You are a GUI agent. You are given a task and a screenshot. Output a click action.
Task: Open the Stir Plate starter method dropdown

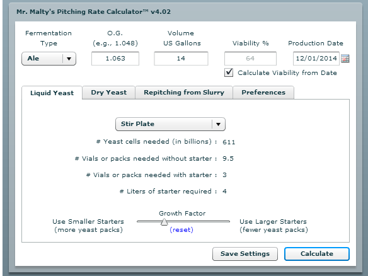[170, 124]
